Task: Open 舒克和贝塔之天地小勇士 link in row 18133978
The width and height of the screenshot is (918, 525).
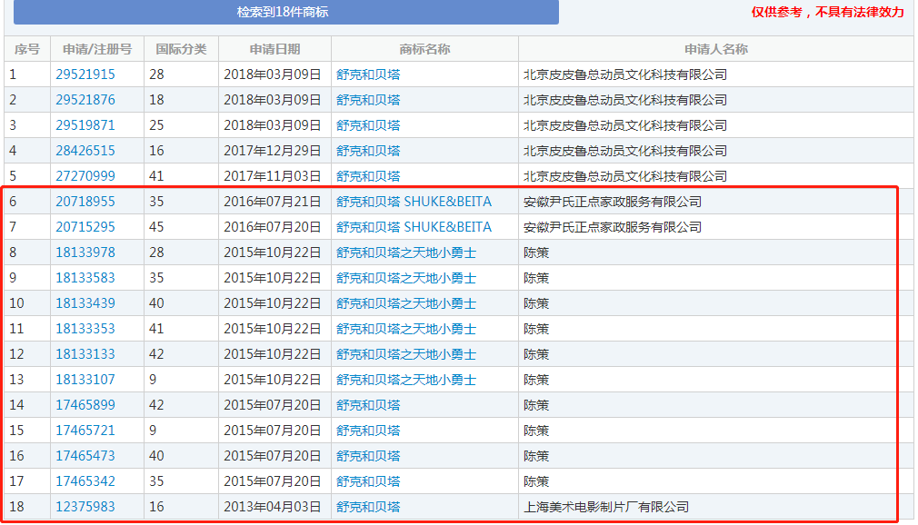Action: [x=406, y=253]
